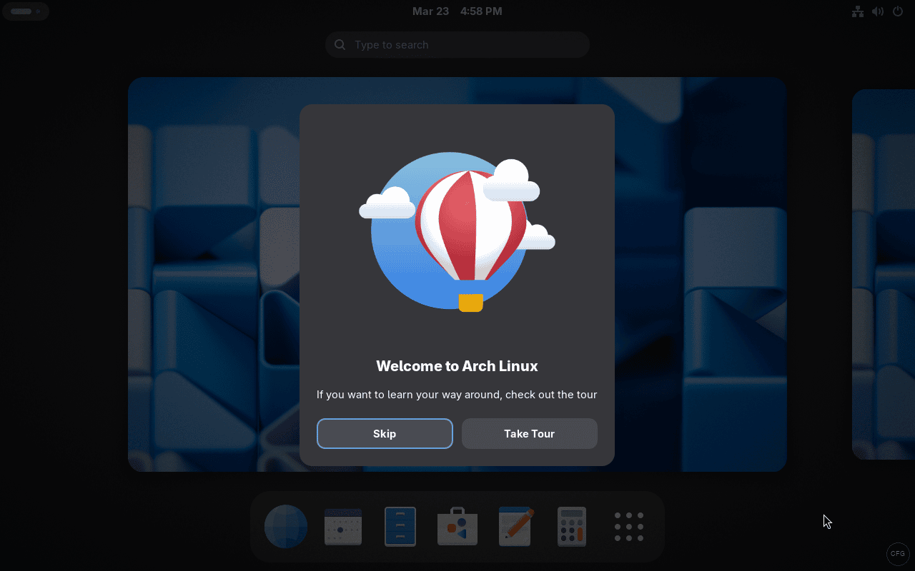Click the network status icon in top bar
Image resolution: width=915 pixels, height=571 pixels.
[x=857, y=11]
